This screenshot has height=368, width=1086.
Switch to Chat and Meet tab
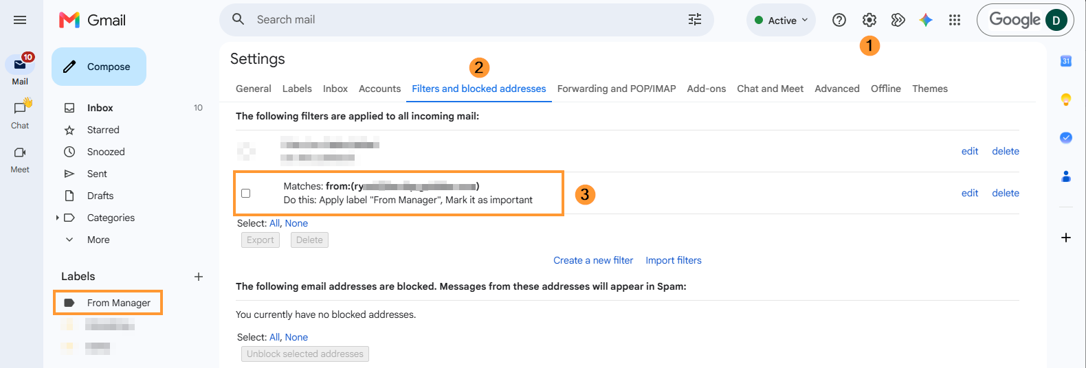(x=771, y=89)
